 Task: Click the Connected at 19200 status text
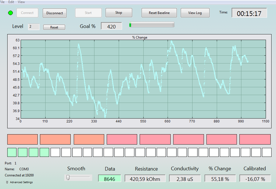tap(19, 175)
